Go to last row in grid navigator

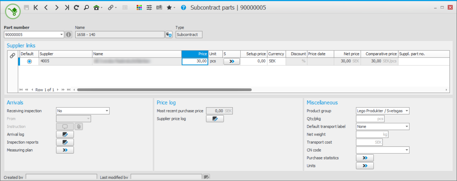(x=69, y=90)
